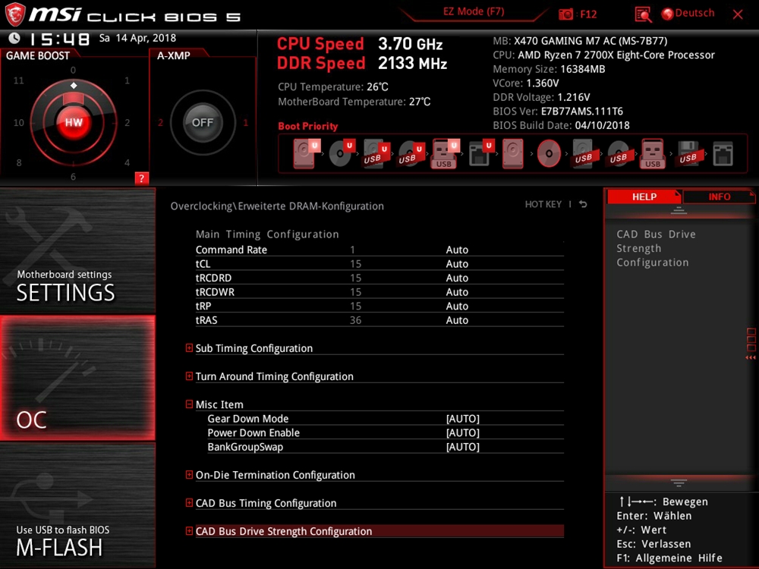Click the Deutsch language label
The width and height of the screenshot is (759, 569).
[694, 13]
